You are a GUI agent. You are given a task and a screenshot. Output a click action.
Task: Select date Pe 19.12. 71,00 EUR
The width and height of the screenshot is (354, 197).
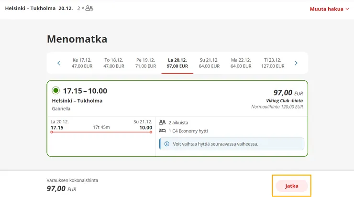point(145,63)
